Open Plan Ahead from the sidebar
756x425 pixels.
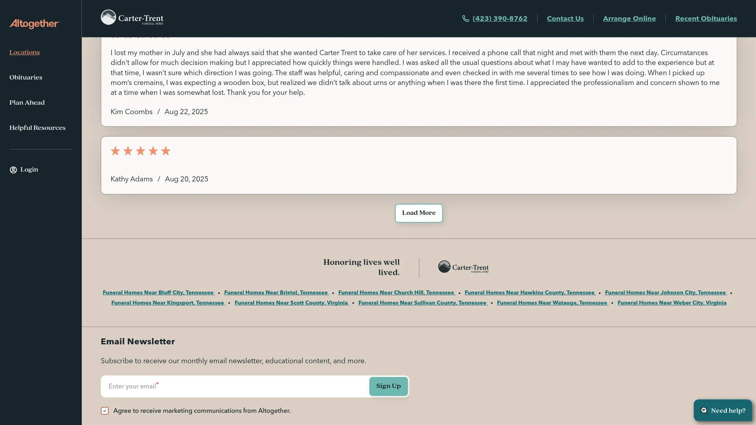point(27,102)
